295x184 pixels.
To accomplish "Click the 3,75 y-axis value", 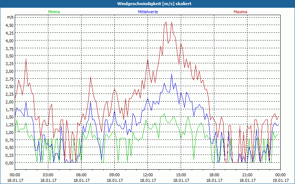I will (x=10, y=49).
